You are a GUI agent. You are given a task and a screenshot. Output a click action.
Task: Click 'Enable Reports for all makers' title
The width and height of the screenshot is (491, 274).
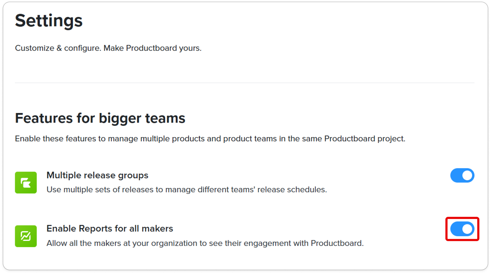(110, 229)
